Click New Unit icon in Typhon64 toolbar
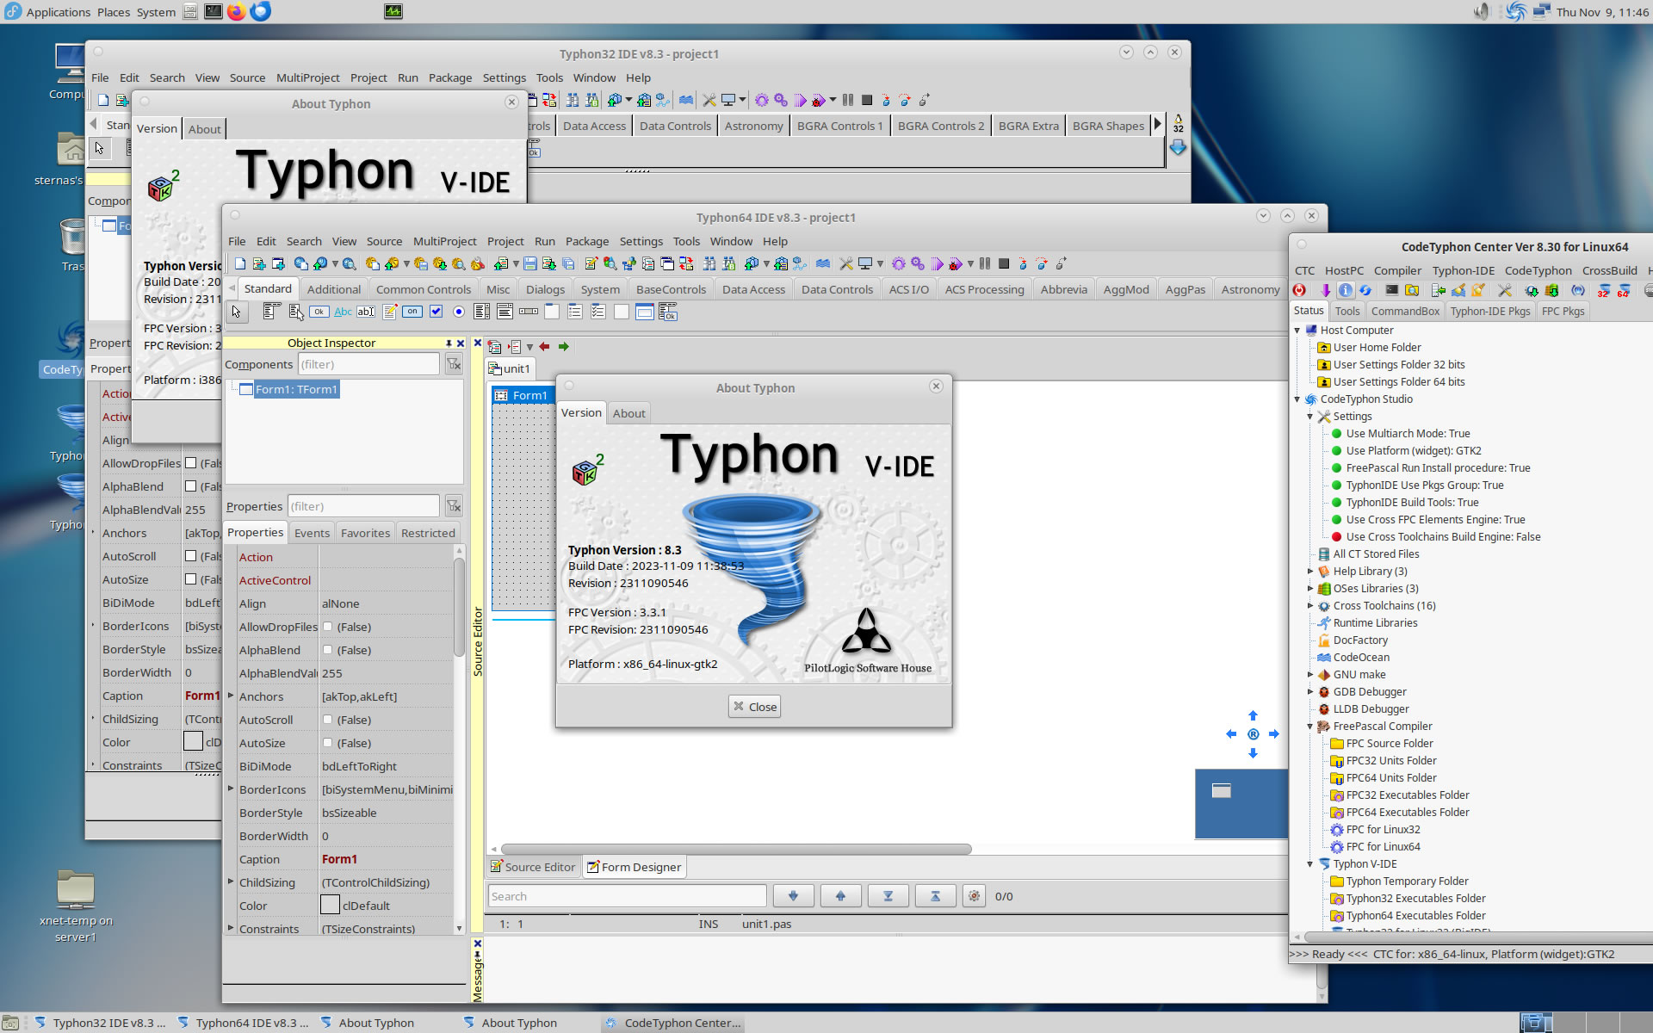The height and width of the screenshot is (1033, 1653). tap(259, 264)
